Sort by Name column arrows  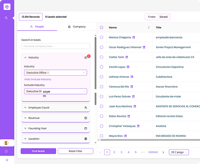click(149, 28)
